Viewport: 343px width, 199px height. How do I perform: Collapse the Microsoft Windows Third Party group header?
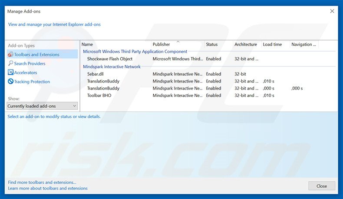pos(135,51)
